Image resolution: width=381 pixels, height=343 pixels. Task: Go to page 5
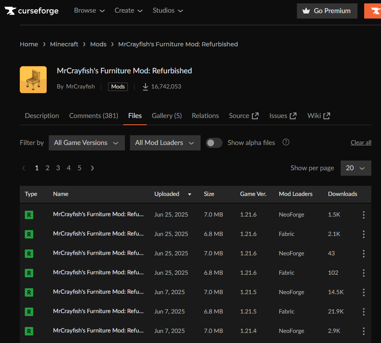[x=79, y=168]
